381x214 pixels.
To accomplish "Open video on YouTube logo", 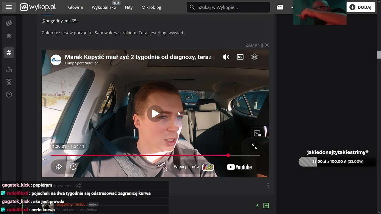I will [239, 167].
